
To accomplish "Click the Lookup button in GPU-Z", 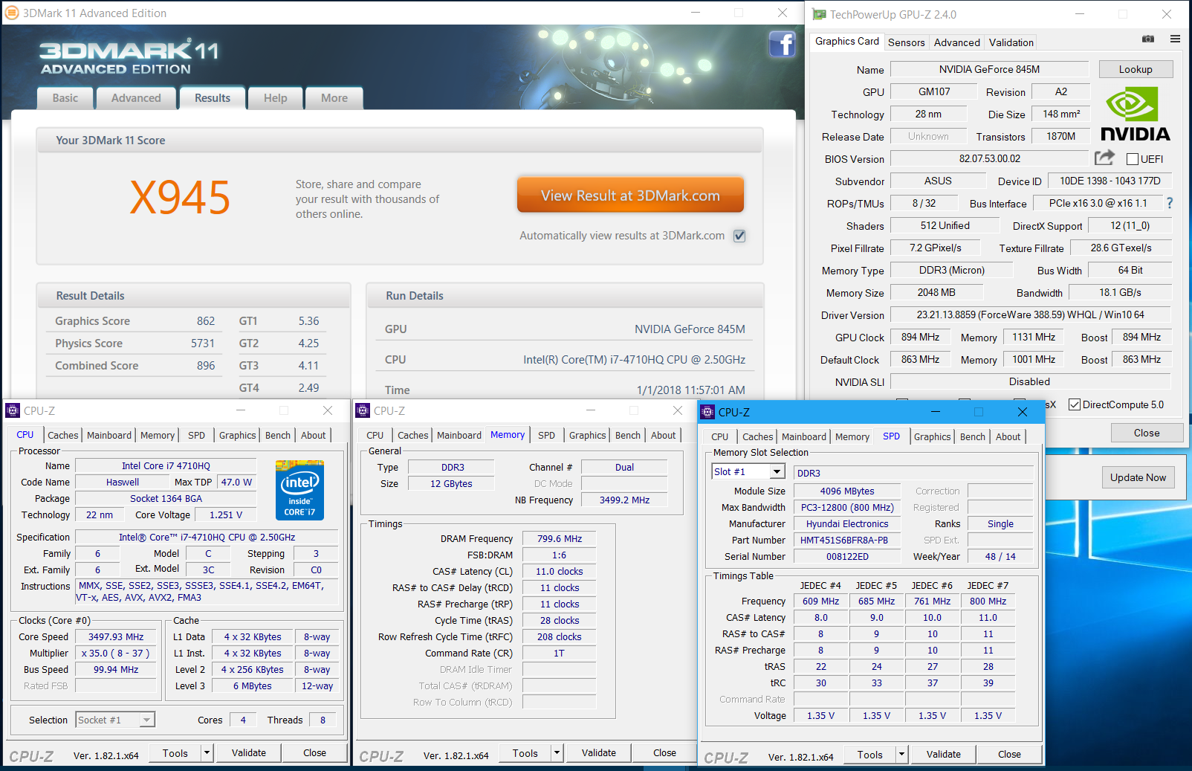I will 1136,69.
